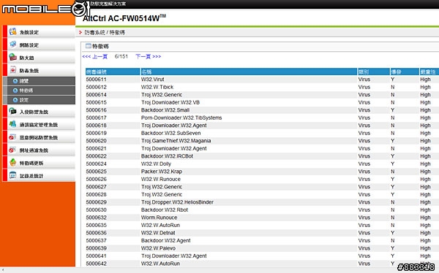Click the outbreak N value for 5000612
Image resolution: width=439 pixels, height=273 pixels.
click(392, 87)
